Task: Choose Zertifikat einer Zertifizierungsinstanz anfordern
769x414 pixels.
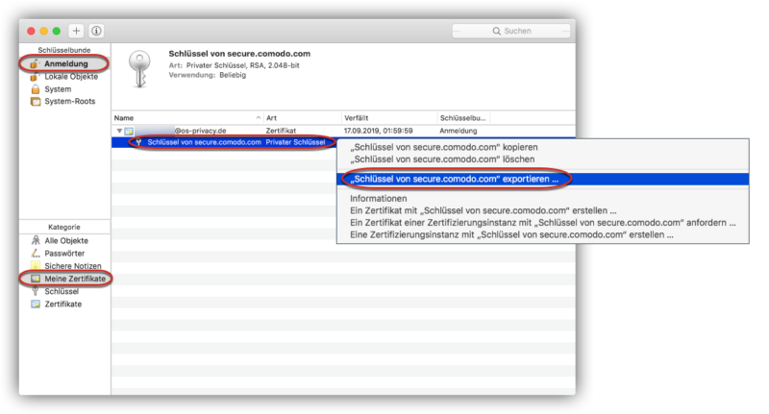Action: point(542,223)
